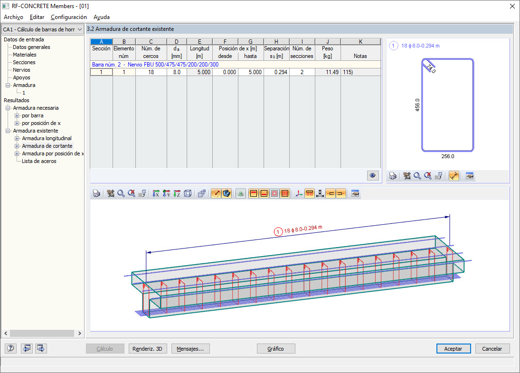Image resolution: width=520 pixels, height=373 pixels.
Task: Click the Cálculo button
Action: 105,349
